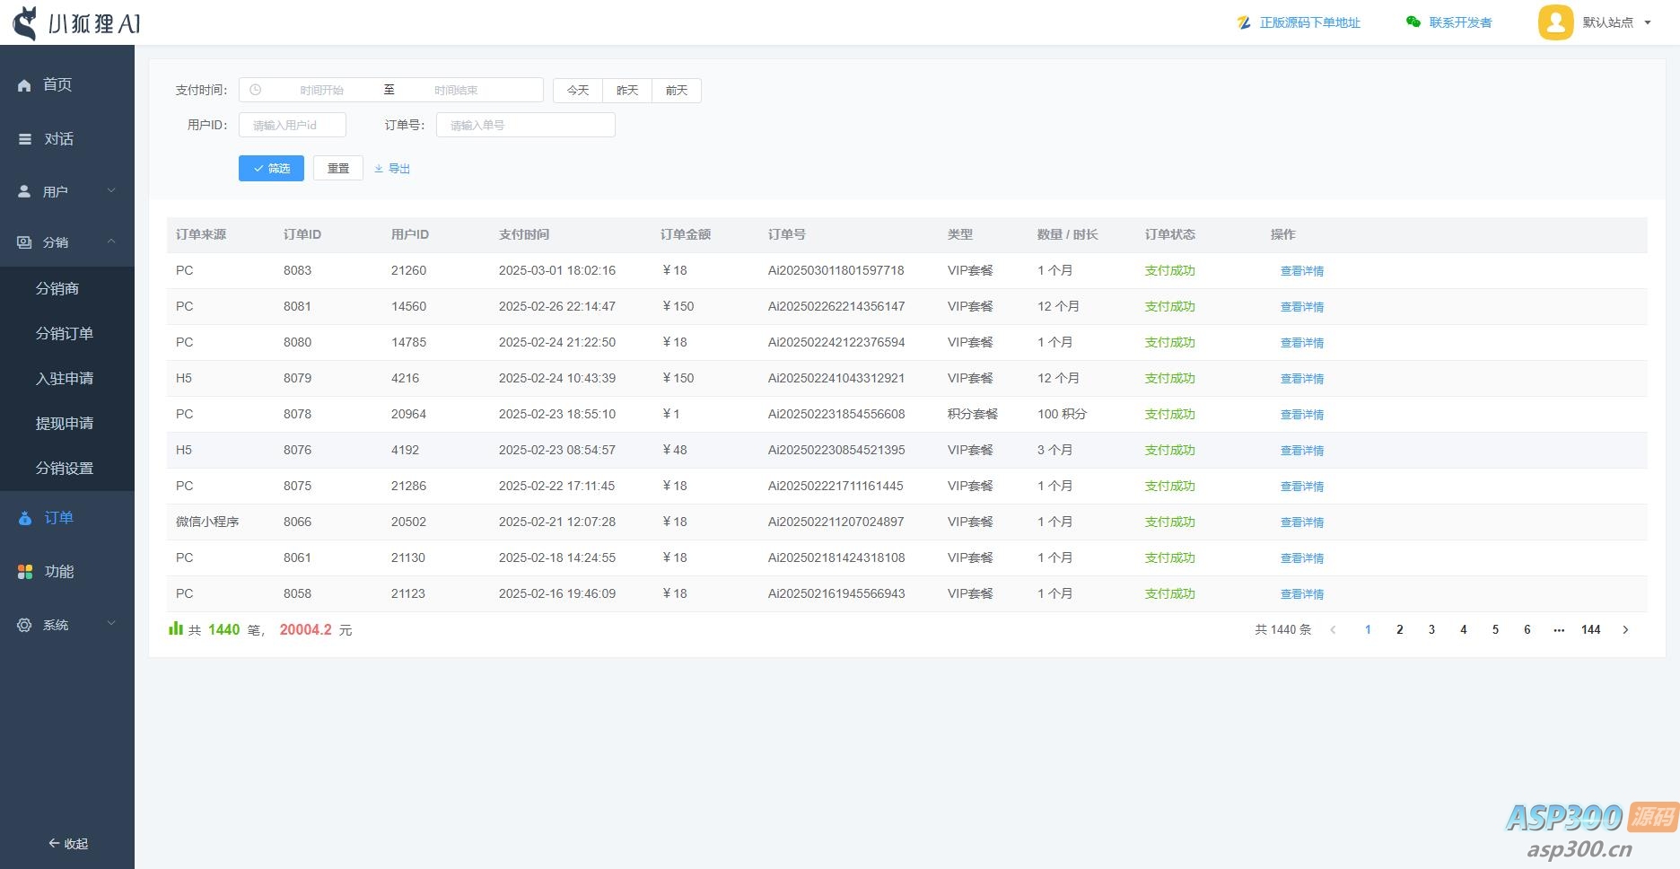This screenshot has height=869, width=1680.
Task: Go to pagination page 3
Action: pos(1431,629)
